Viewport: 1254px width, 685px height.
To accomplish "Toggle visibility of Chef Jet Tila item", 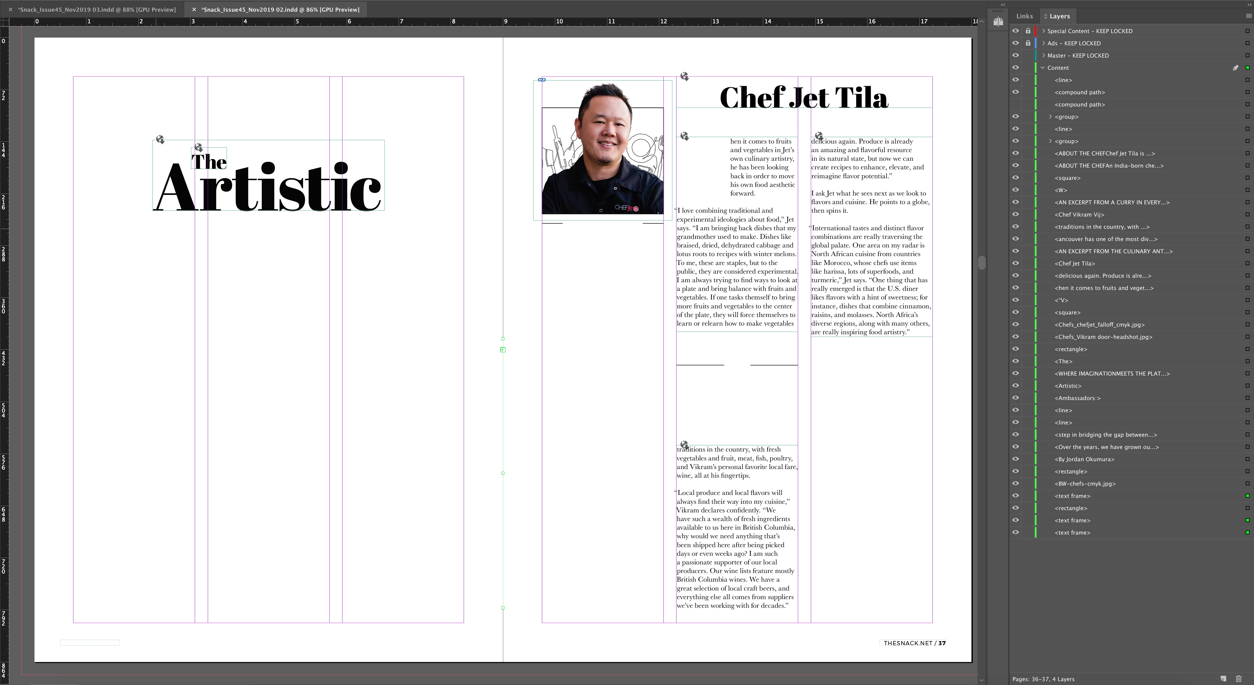I will coord(1015,263).
